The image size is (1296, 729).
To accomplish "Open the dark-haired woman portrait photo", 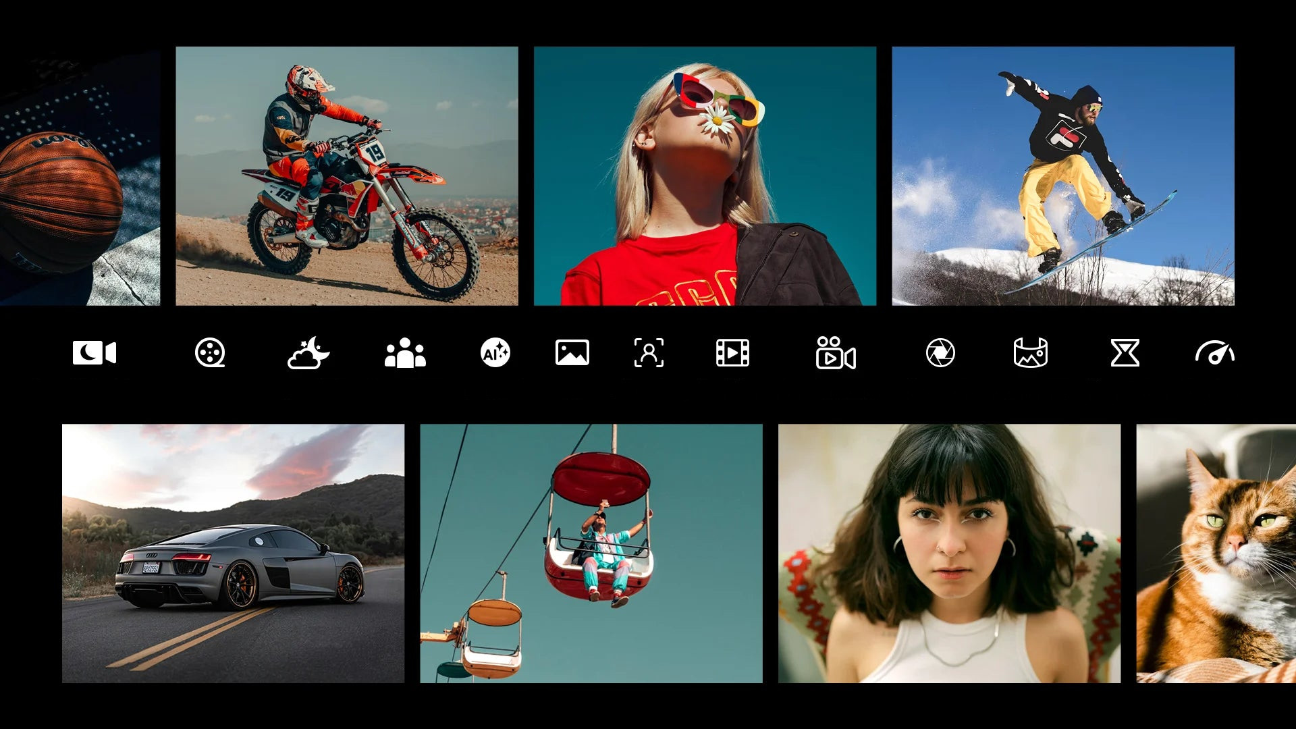I will coord(949,553).
